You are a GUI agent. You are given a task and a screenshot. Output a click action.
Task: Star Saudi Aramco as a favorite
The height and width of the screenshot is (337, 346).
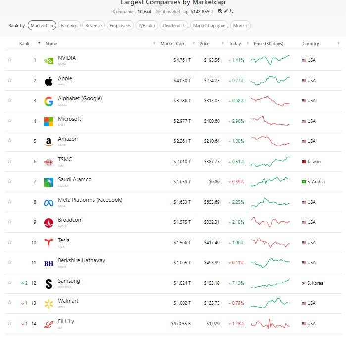pos(9,182)
